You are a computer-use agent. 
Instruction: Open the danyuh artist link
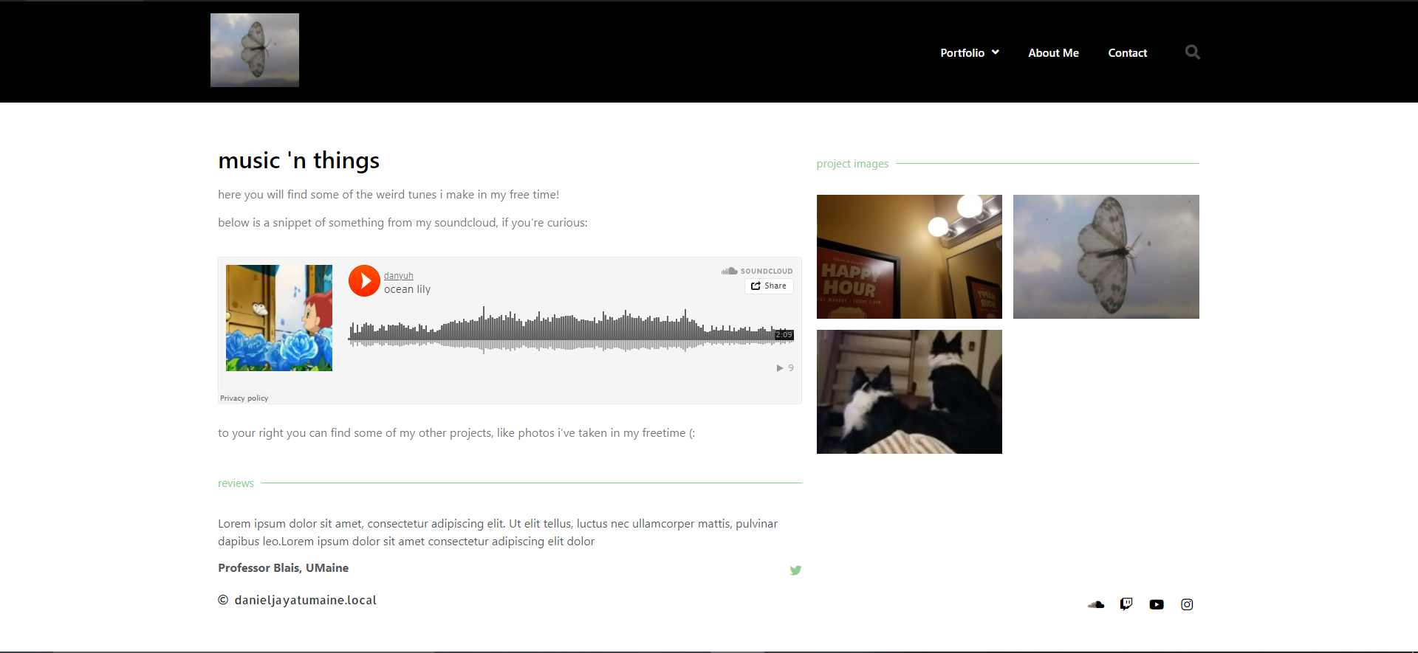(398, 276)
